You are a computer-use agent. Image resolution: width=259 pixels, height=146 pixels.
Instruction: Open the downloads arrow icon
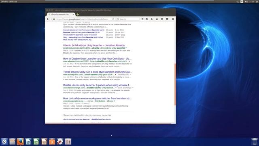pyautogui.click(x=152, y=19)
